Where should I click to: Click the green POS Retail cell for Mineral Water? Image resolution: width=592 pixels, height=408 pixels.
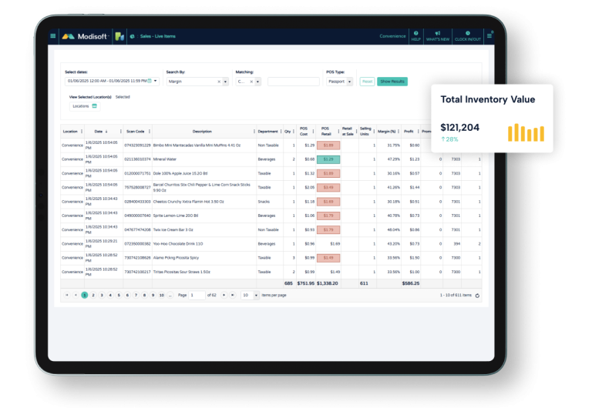328,159
